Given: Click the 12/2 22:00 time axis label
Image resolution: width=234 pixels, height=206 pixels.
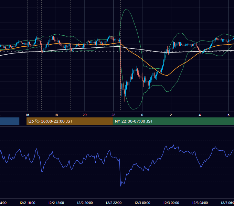Looking at the screenshot, I should [114, 203].
